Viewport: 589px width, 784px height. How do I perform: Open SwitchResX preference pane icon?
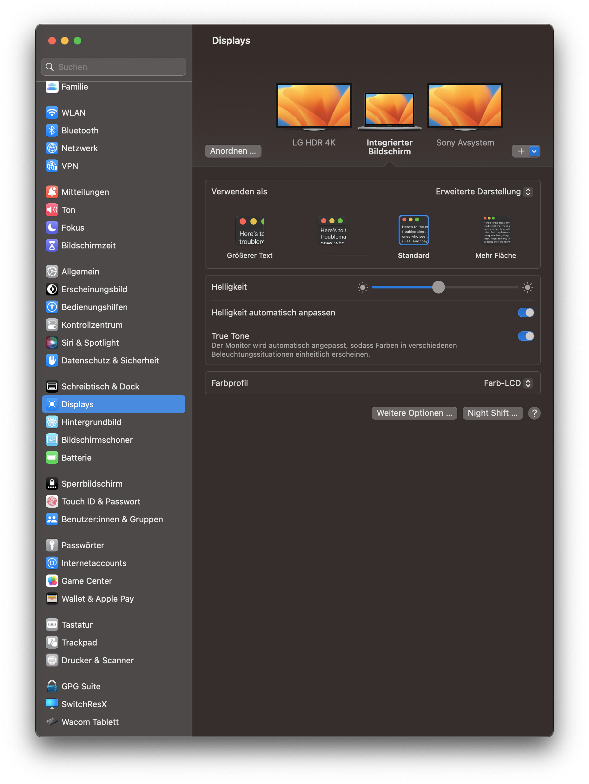[52, 704]
